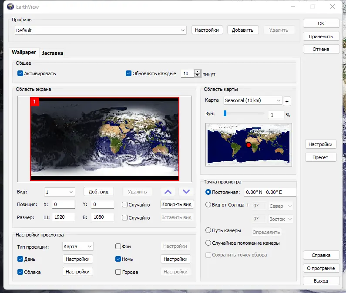Switch to the Заставка tab
Screen dimensions: 346x293
[x=52, y=53]
